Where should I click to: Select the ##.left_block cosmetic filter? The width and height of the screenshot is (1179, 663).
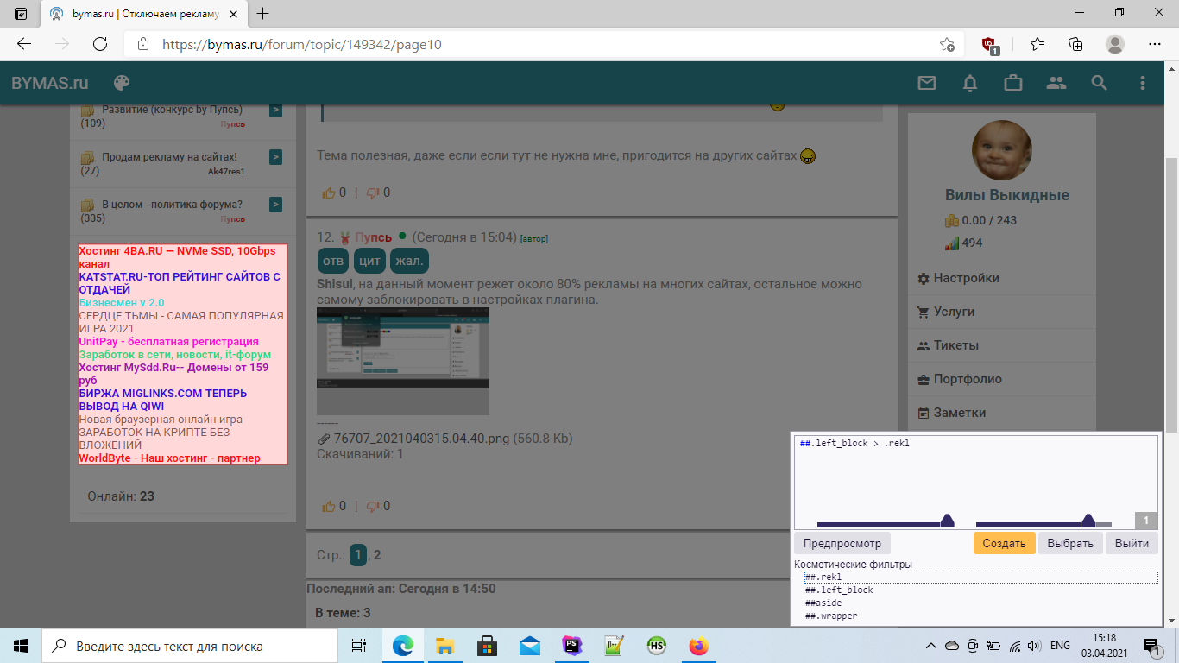point(839,590)
